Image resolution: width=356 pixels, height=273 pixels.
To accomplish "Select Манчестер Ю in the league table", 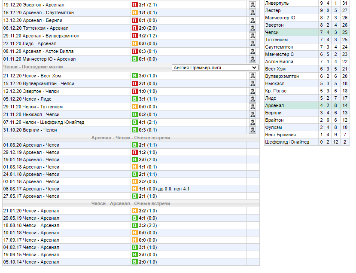I will click(280, 18).
